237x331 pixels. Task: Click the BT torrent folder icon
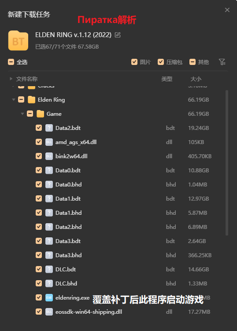pyautogui.click(x=19, y=41)
